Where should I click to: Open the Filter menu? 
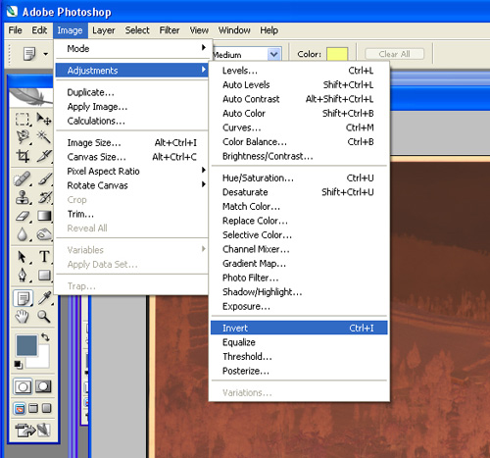click(x=170, y=30)
